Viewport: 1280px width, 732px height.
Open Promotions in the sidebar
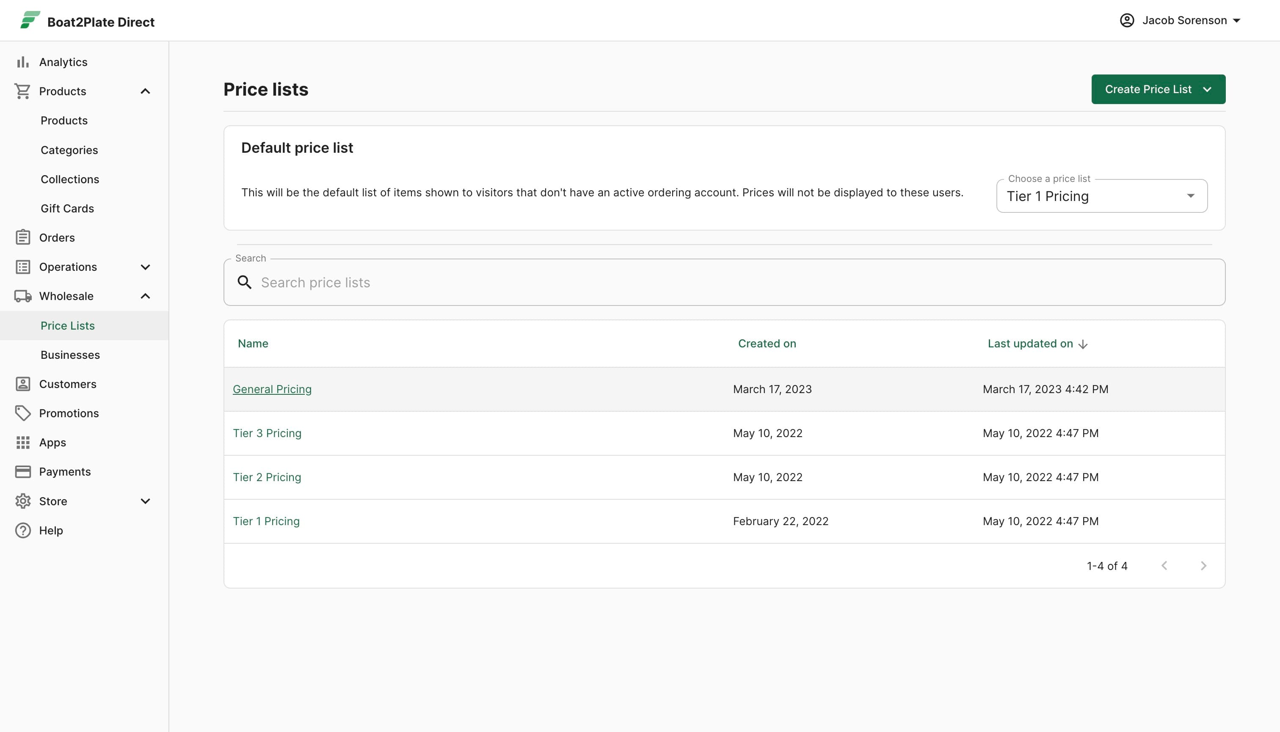click(x=69, y=413)
